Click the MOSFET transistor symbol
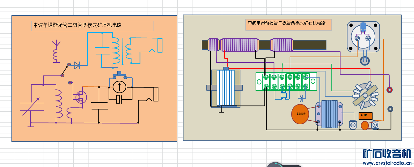 pyautogui.click(x=81, y=97)
